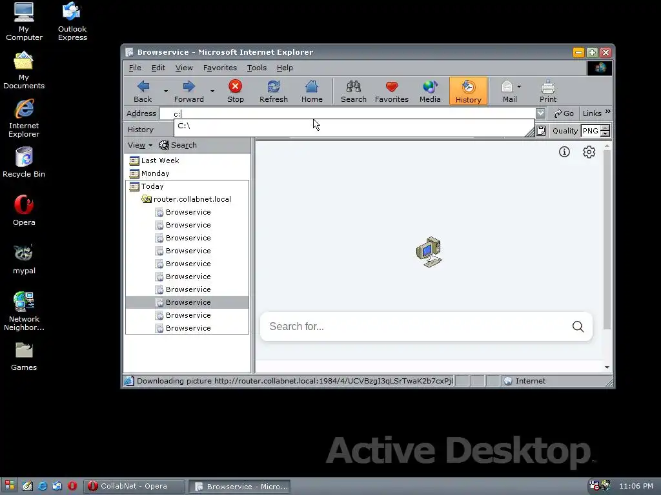This screenshot has width=661, height=495.
Task: Select the Games folder desktop icon
Action: pos(24,356)
